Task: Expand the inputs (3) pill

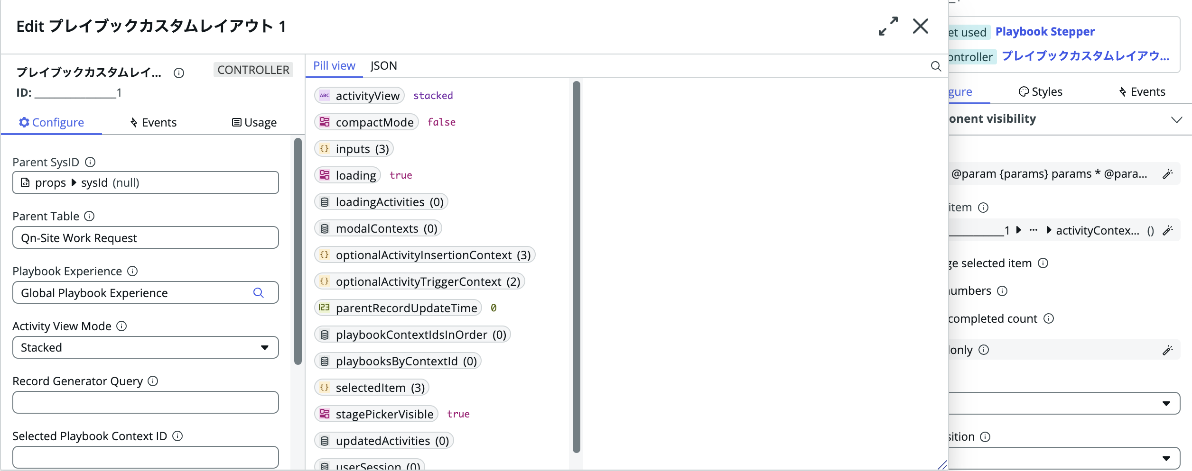Action: pyautogui.click(x=354, y=149)
